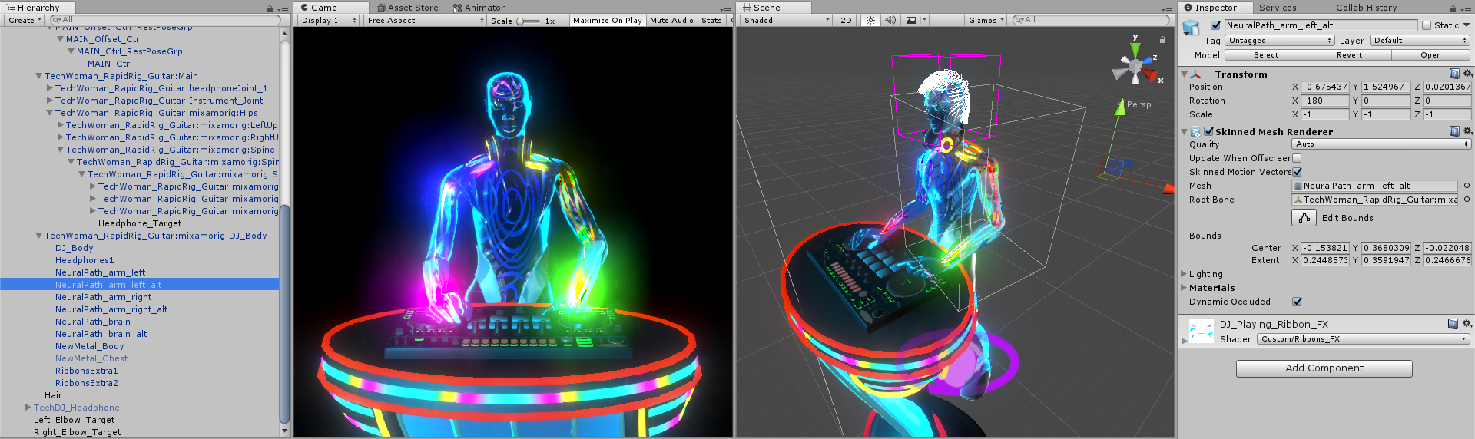
Task: Click the Model Open button
Action: coord(1430,55)
